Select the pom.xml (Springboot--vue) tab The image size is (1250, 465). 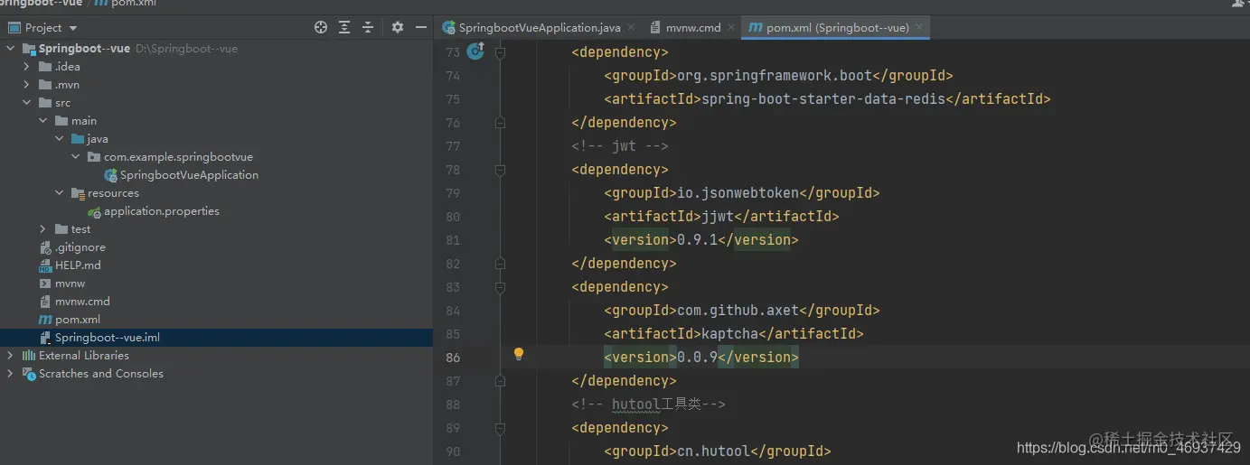click(837, 28)
